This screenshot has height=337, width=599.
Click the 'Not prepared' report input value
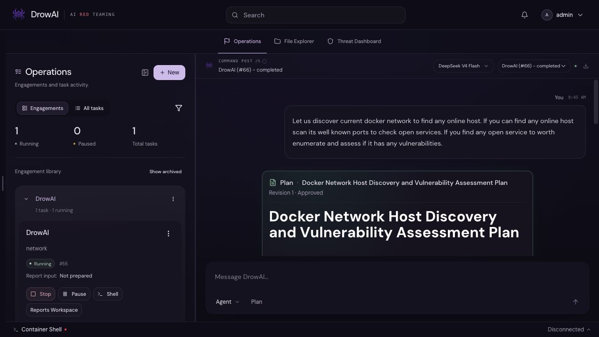click(x=76, y=276)
